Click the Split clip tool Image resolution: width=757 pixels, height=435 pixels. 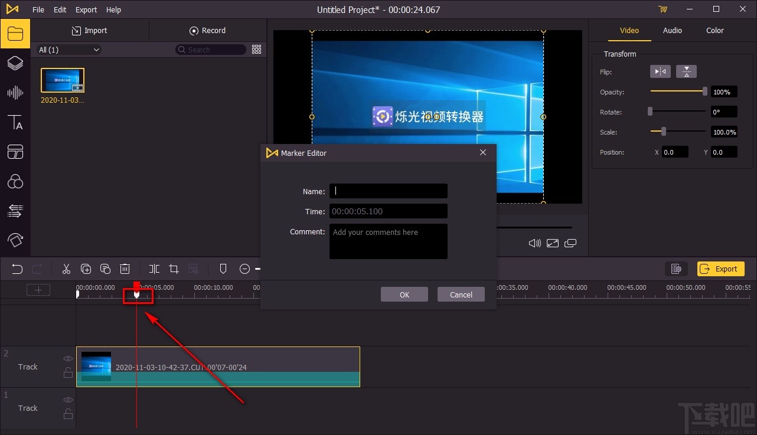[x=154, y=269]
